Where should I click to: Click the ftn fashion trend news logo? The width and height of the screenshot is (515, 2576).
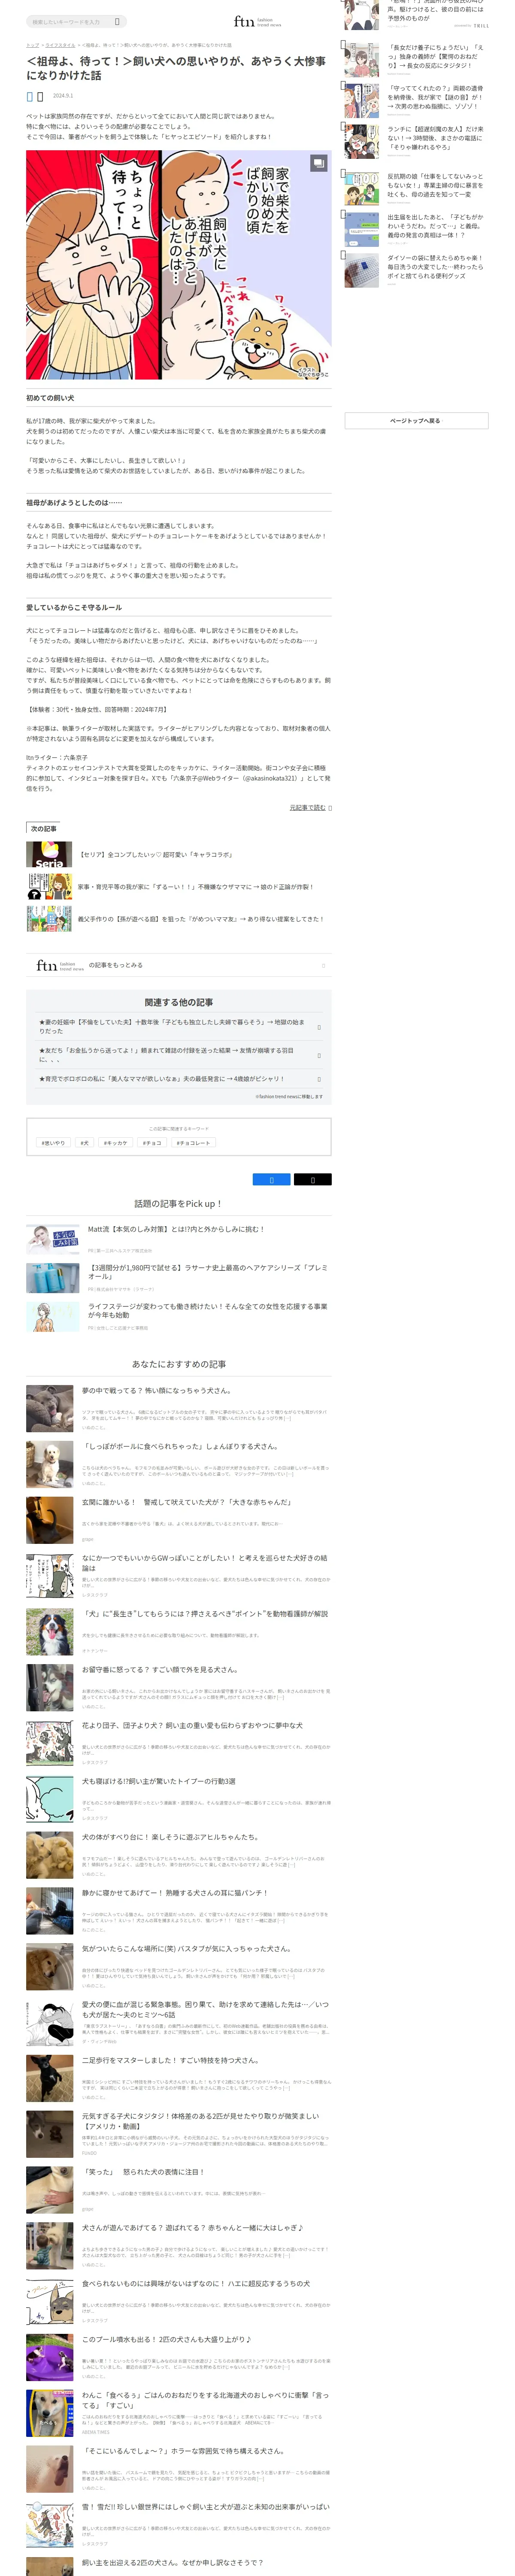[257, 21]
